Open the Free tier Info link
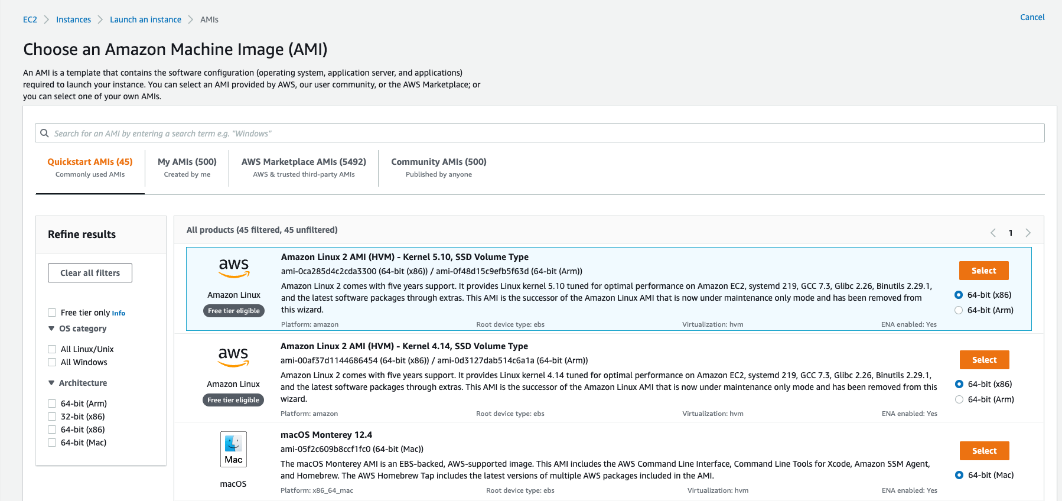This screenshot has height=501, width=1062. click(119, 313)
